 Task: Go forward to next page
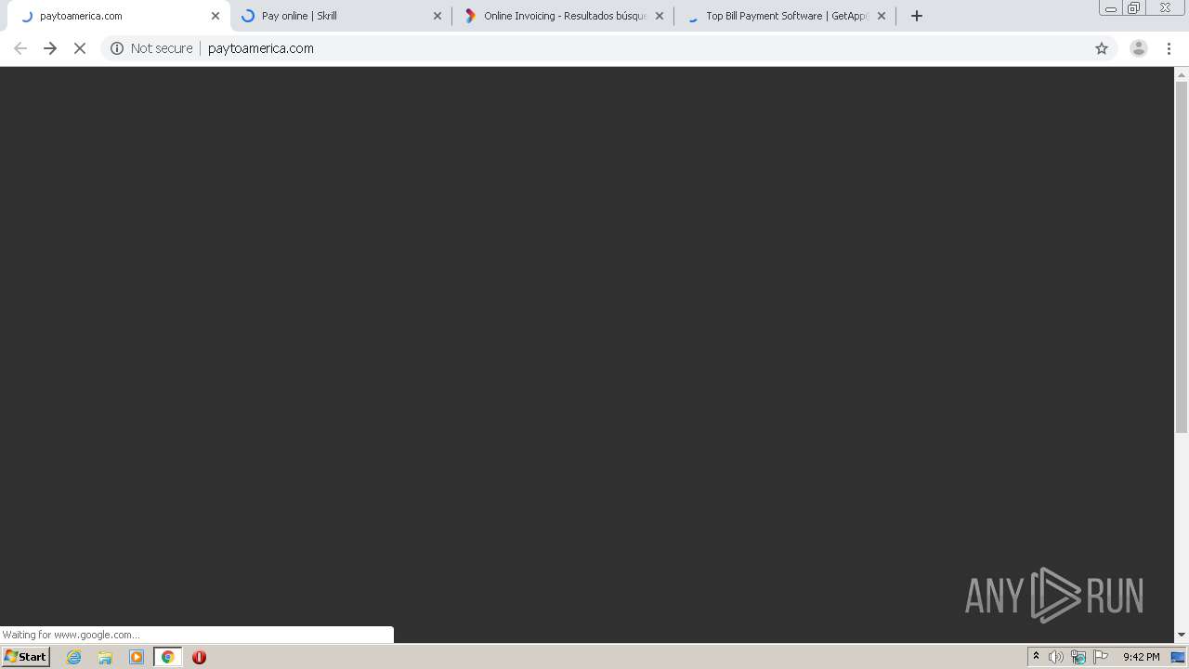point(50,48)
